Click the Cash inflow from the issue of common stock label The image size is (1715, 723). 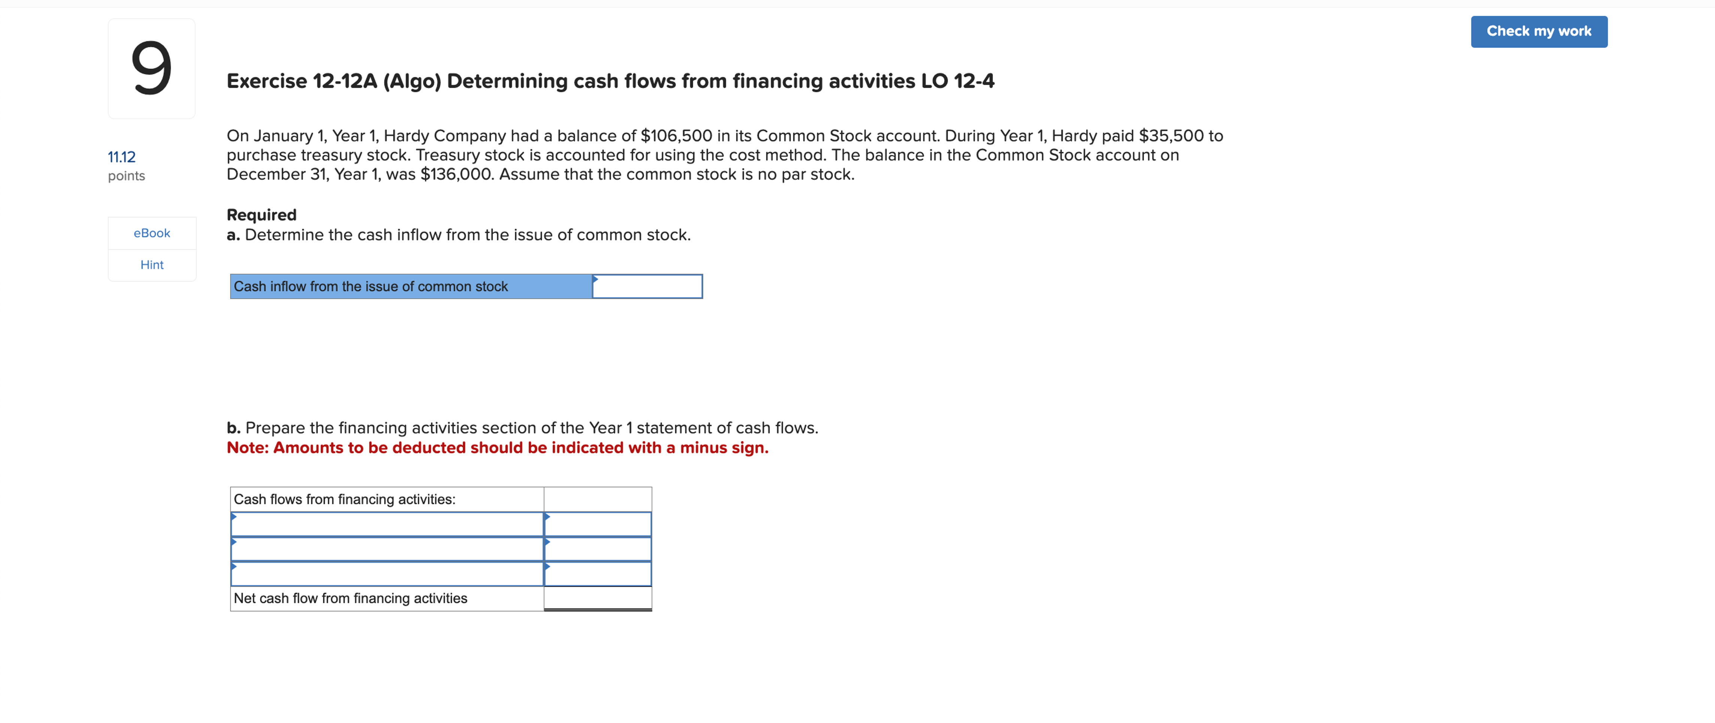371,286
